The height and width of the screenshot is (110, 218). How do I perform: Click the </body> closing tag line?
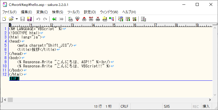(x=16, y=70)
